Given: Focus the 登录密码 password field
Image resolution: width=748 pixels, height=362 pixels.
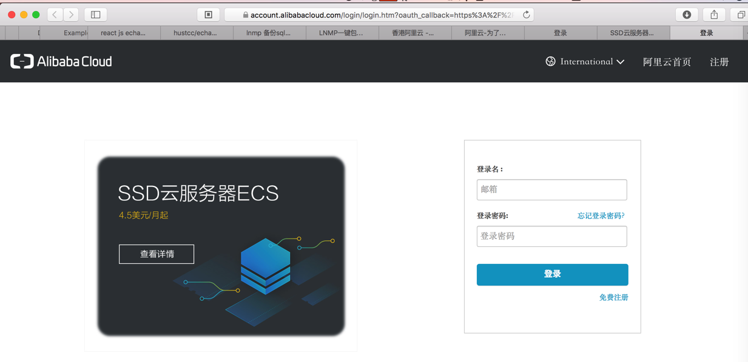Looking at the screenshot, I should click(551, 236).
